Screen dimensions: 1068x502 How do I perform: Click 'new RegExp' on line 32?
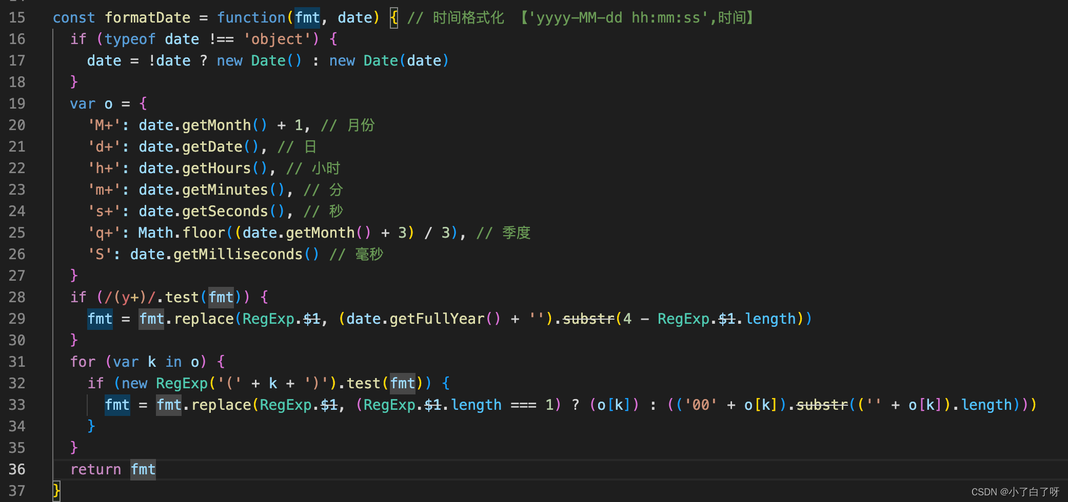[x=165, y=383]
